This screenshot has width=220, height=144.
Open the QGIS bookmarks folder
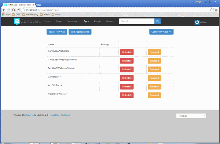point(16,15)
